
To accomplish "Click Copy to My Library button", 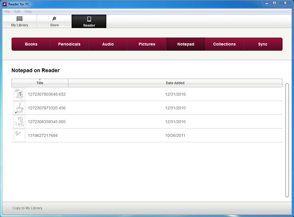I will 27,208.
